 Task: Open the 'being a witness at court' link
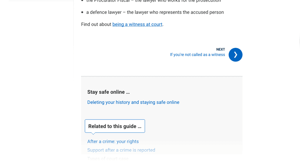click(x=137, y=25)
